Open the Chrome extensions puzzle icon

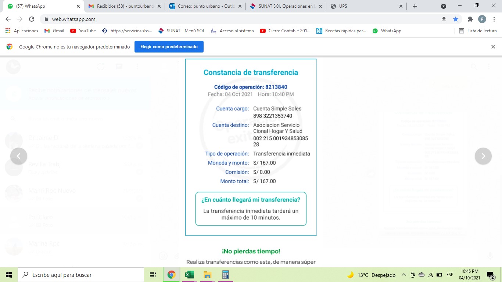tap(470, 19)
